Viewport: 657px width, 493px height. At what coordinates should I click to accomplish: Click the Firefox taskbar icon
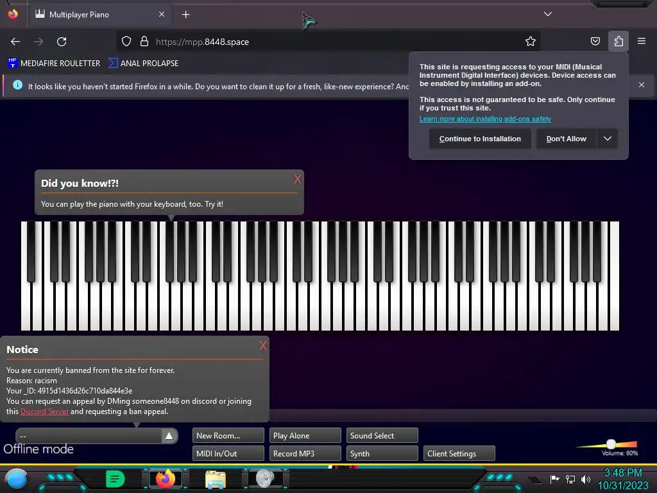166,479
